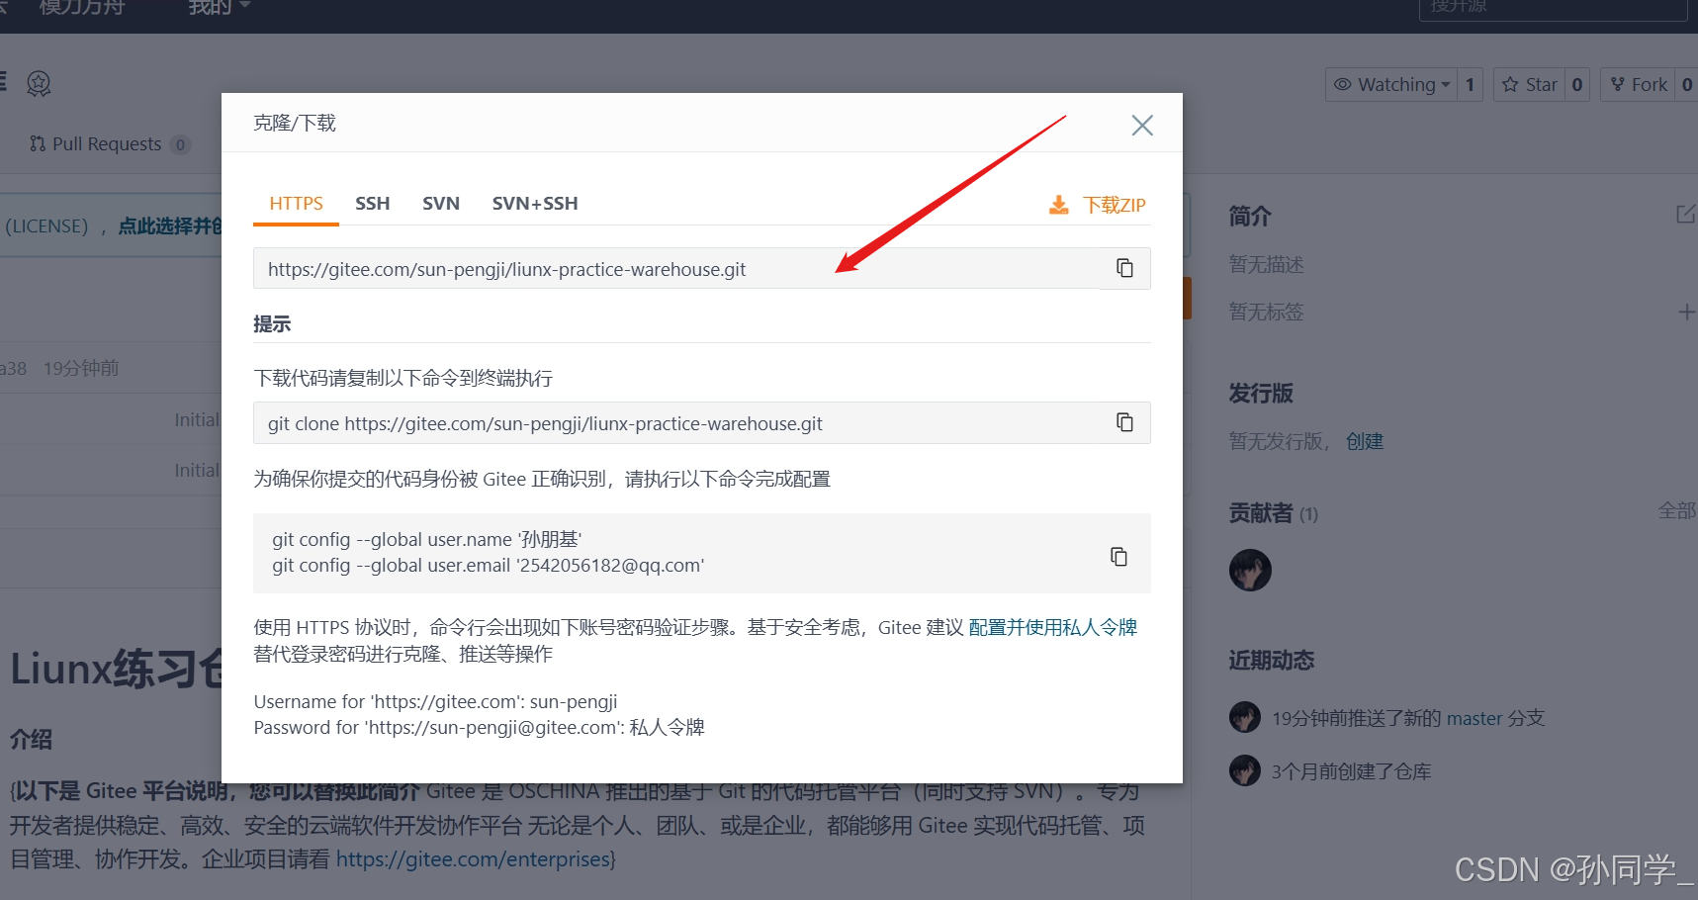Switch to the SSH tab

373,204
